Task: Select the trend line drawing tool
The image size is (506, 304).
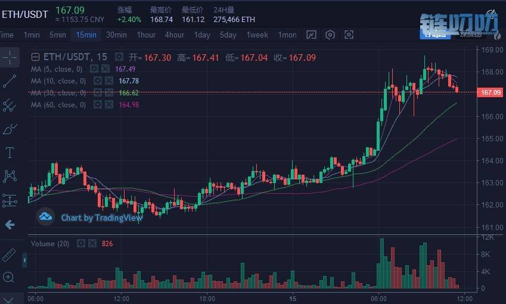Action: 10,81
